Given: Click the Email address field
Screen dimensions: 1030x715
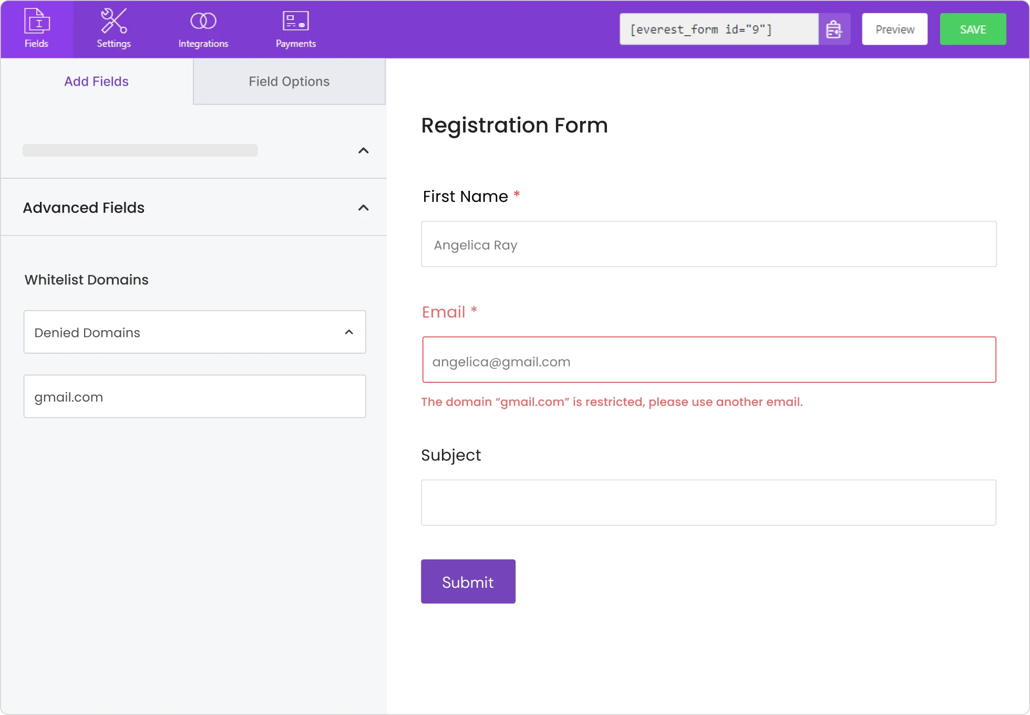Looking at the screenshot, I should [x=708, y=360].
